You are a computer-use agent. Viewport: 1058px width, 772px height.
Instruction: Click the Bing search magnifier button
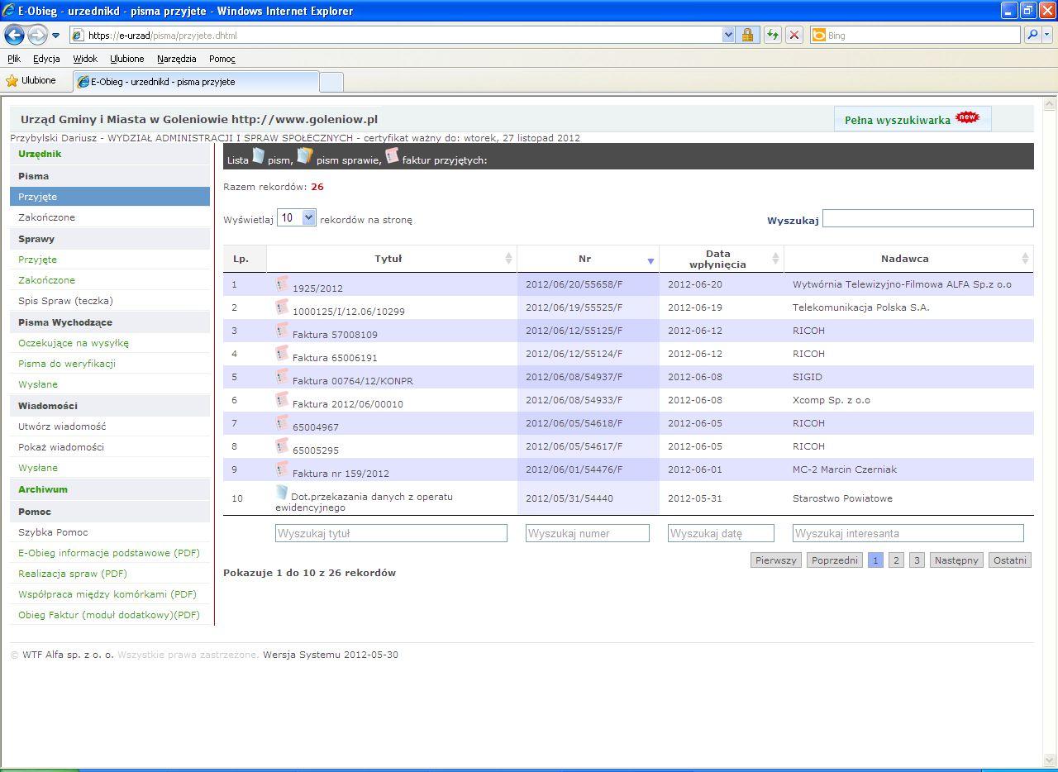1032,35
